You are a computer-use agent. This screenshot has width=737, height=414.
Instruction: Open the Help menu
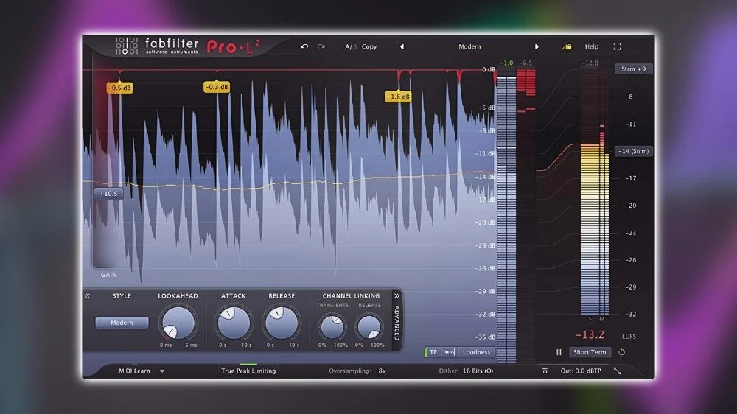click(591, 46)
